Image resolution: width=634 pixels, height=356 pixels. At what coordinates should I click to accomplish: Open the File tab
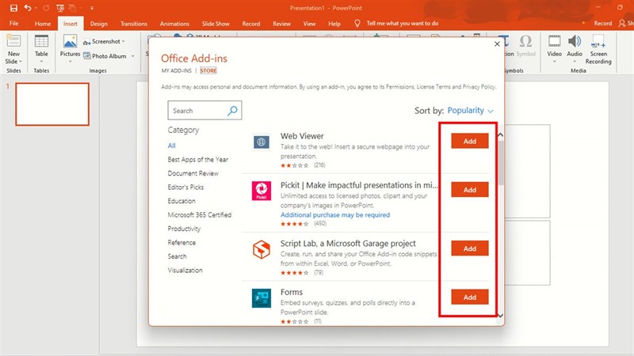tap(13, 24)
